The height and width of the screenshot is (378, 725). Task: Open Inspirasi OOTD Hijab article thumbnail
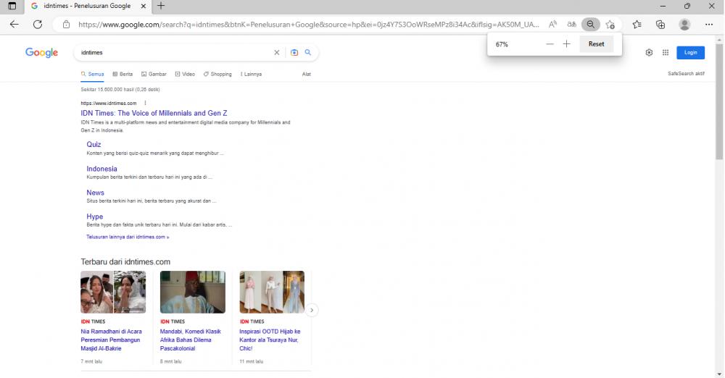pos(272,292)
